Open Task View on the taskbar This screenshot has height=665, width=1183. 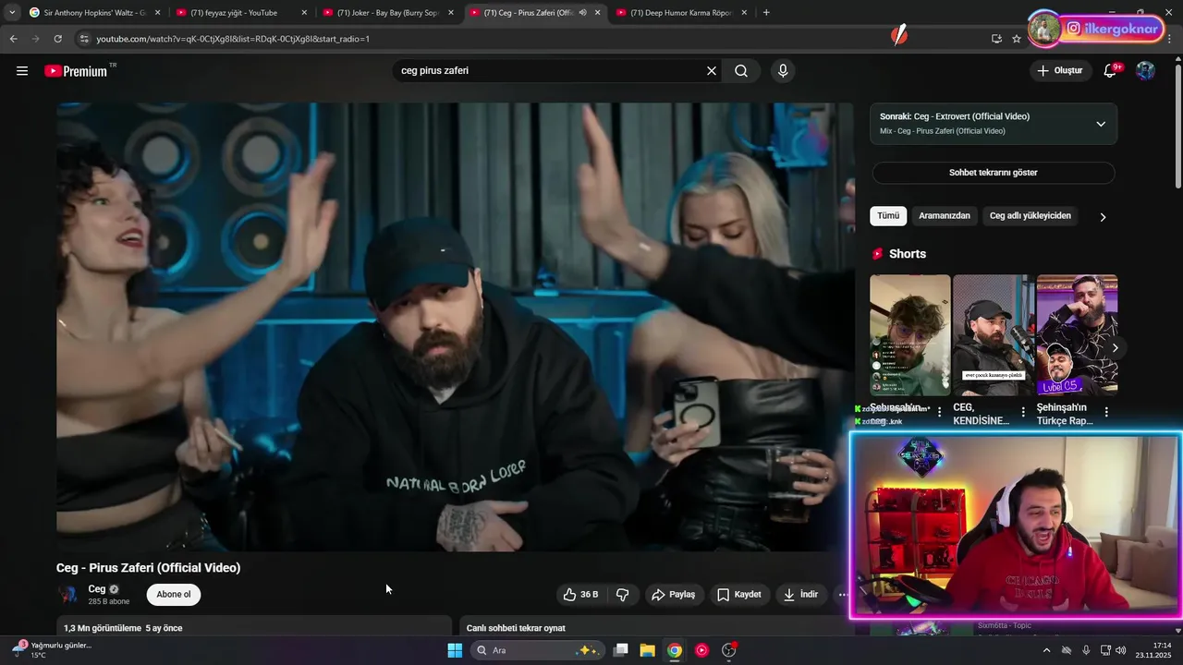pos(621,650)
